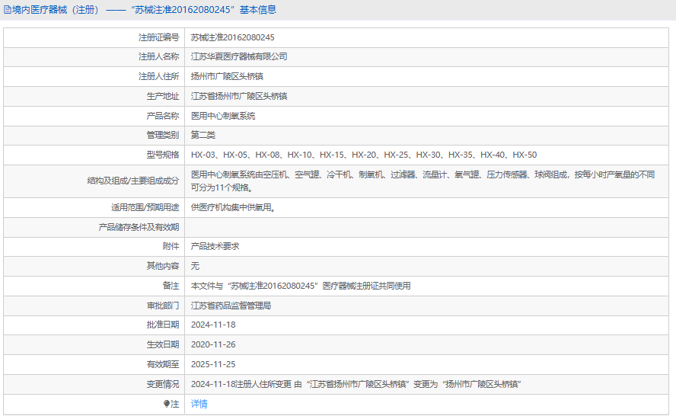This screenshot has width=676, height=416.
Task: Click the 其他内容 row label
Action: 163,266
